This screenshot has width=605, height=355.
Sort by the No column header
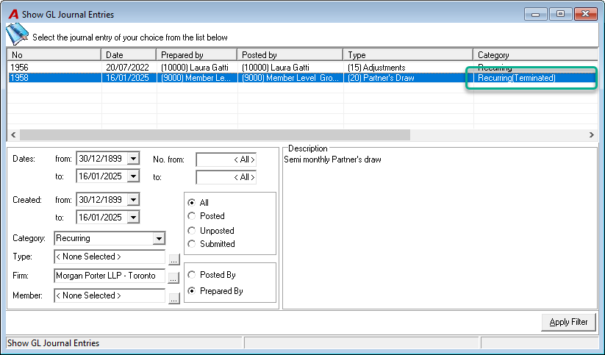[54, 55]
